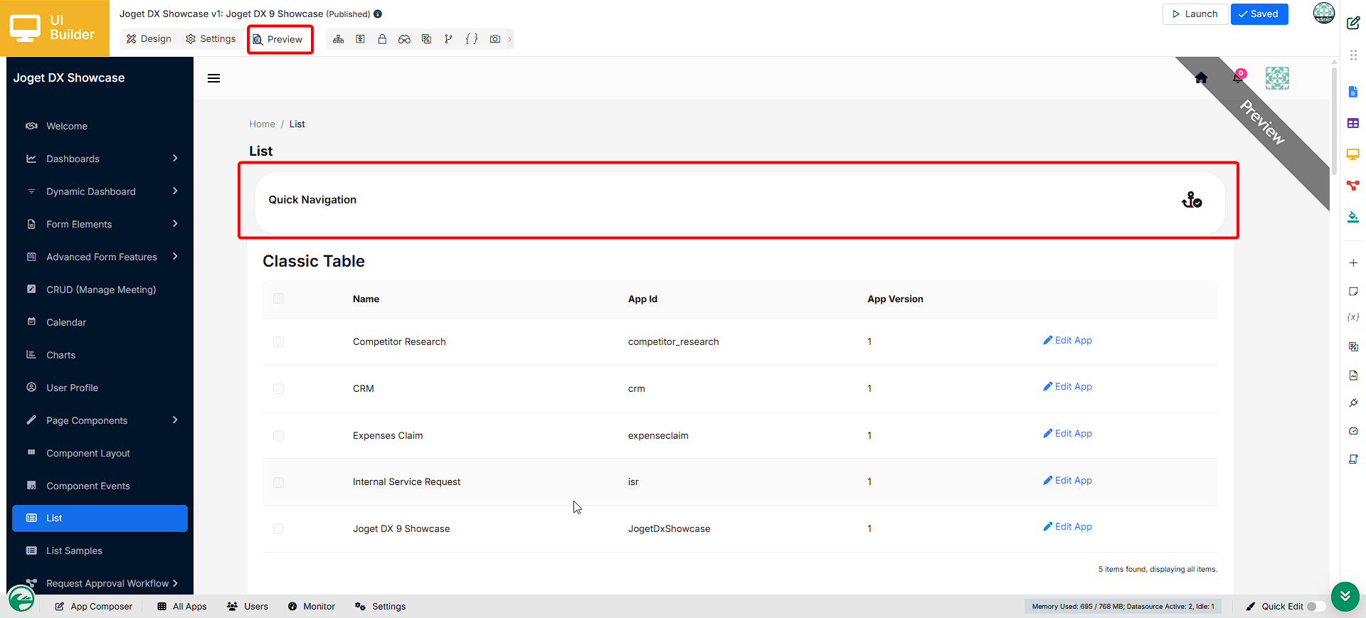Click the anchor icon in Quick Navigation
Screen dimensions: 1366x618
pos(1192,200)
